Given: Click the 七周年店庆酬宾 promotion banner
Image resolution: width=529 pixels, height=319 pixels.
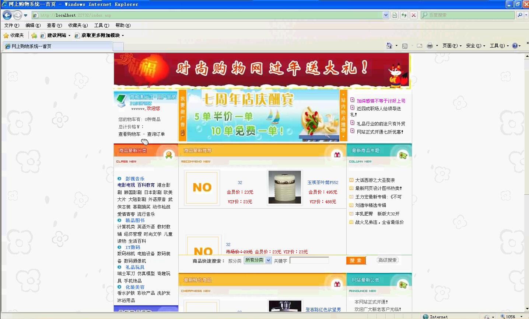Looking at the screenshot, I should point(263,115).
